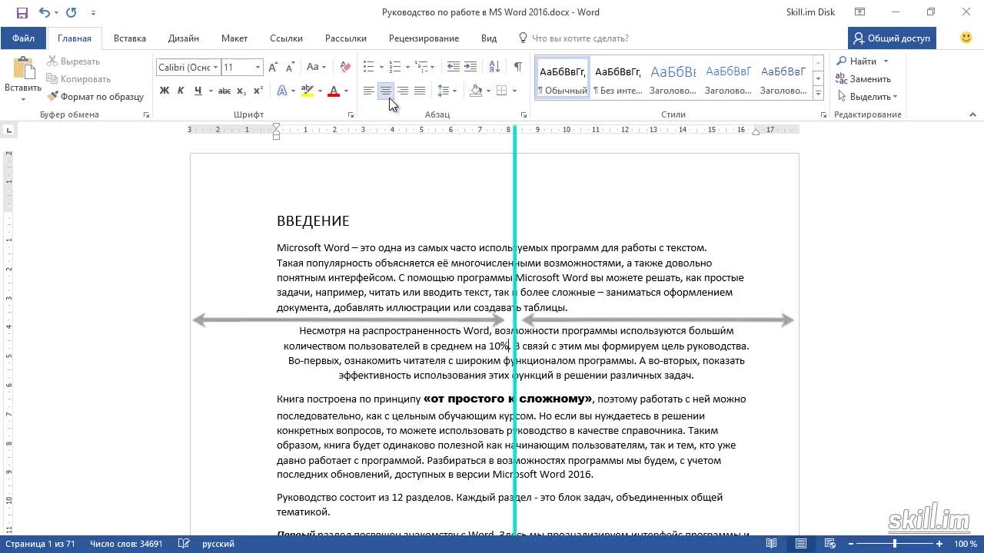Switch to Рецензирование tab
The image size is (984, 553).
click(424, 38)
